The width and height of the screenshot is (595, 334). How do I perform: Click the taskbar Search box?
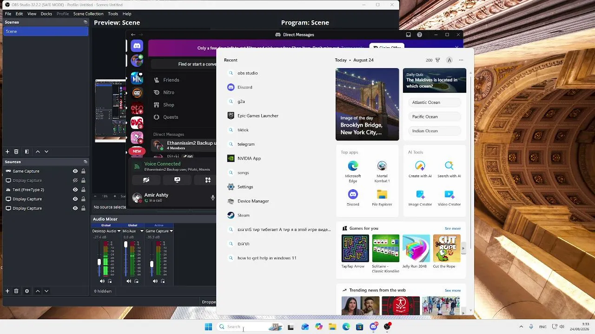251,327
